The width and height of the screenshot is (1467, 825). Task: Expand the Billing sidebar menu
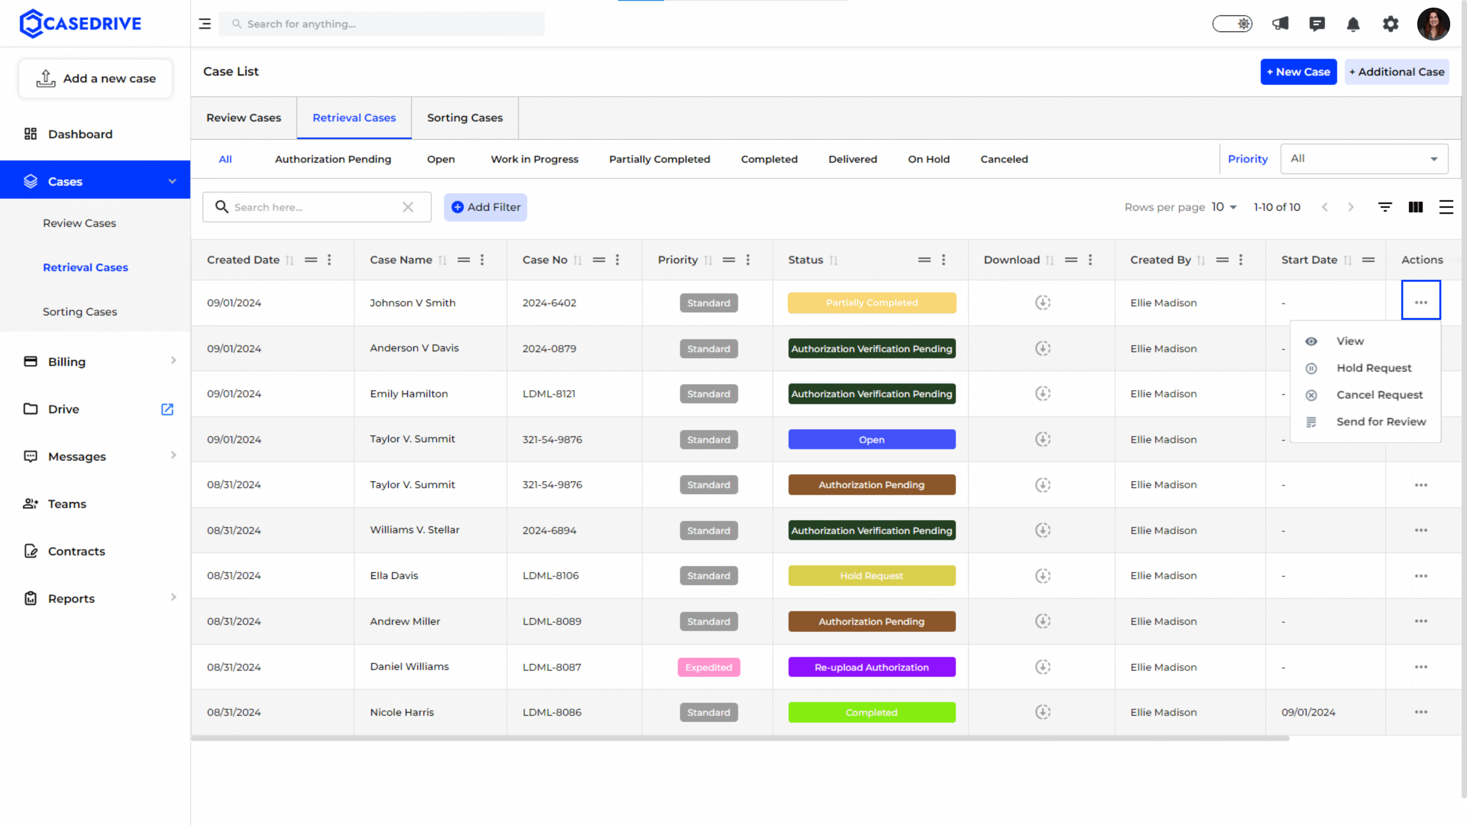(x=173, y=361)
